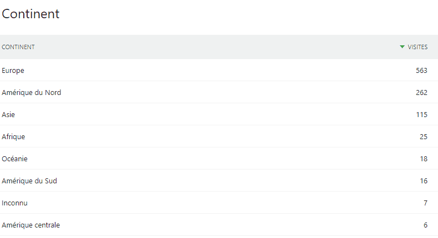Select the Amérique du Nord row
Image resolution: width=438 pixels, height=238 pixels.
pos(219,92)
